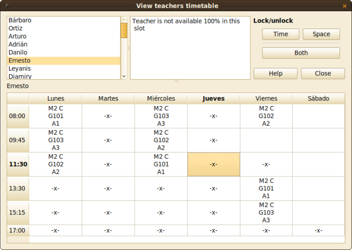Select Danilo in the teachers list
Viewport: 352px width, 250px height.
tap(64, 53)
